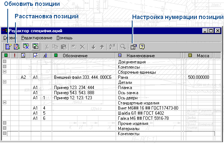Expand the Комплекты section box
This screenshot has height=144, width=224.
tap(5, 133)
